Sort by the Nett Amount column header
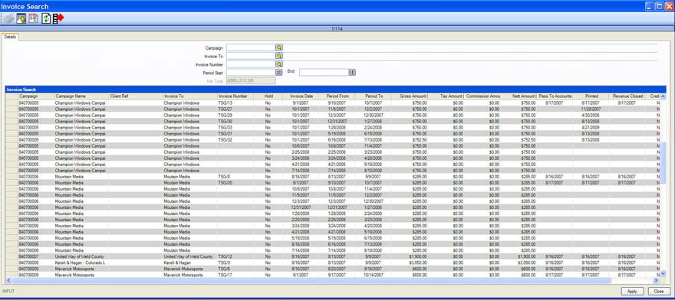The height and width of the screenshot is (300, 675). 519,96
